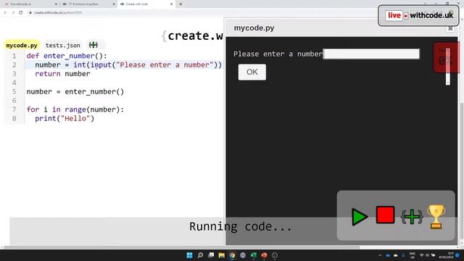Screen dimensions: 464x261
Task: Click the 'Running code...' status message
Action: pos(240,227)
